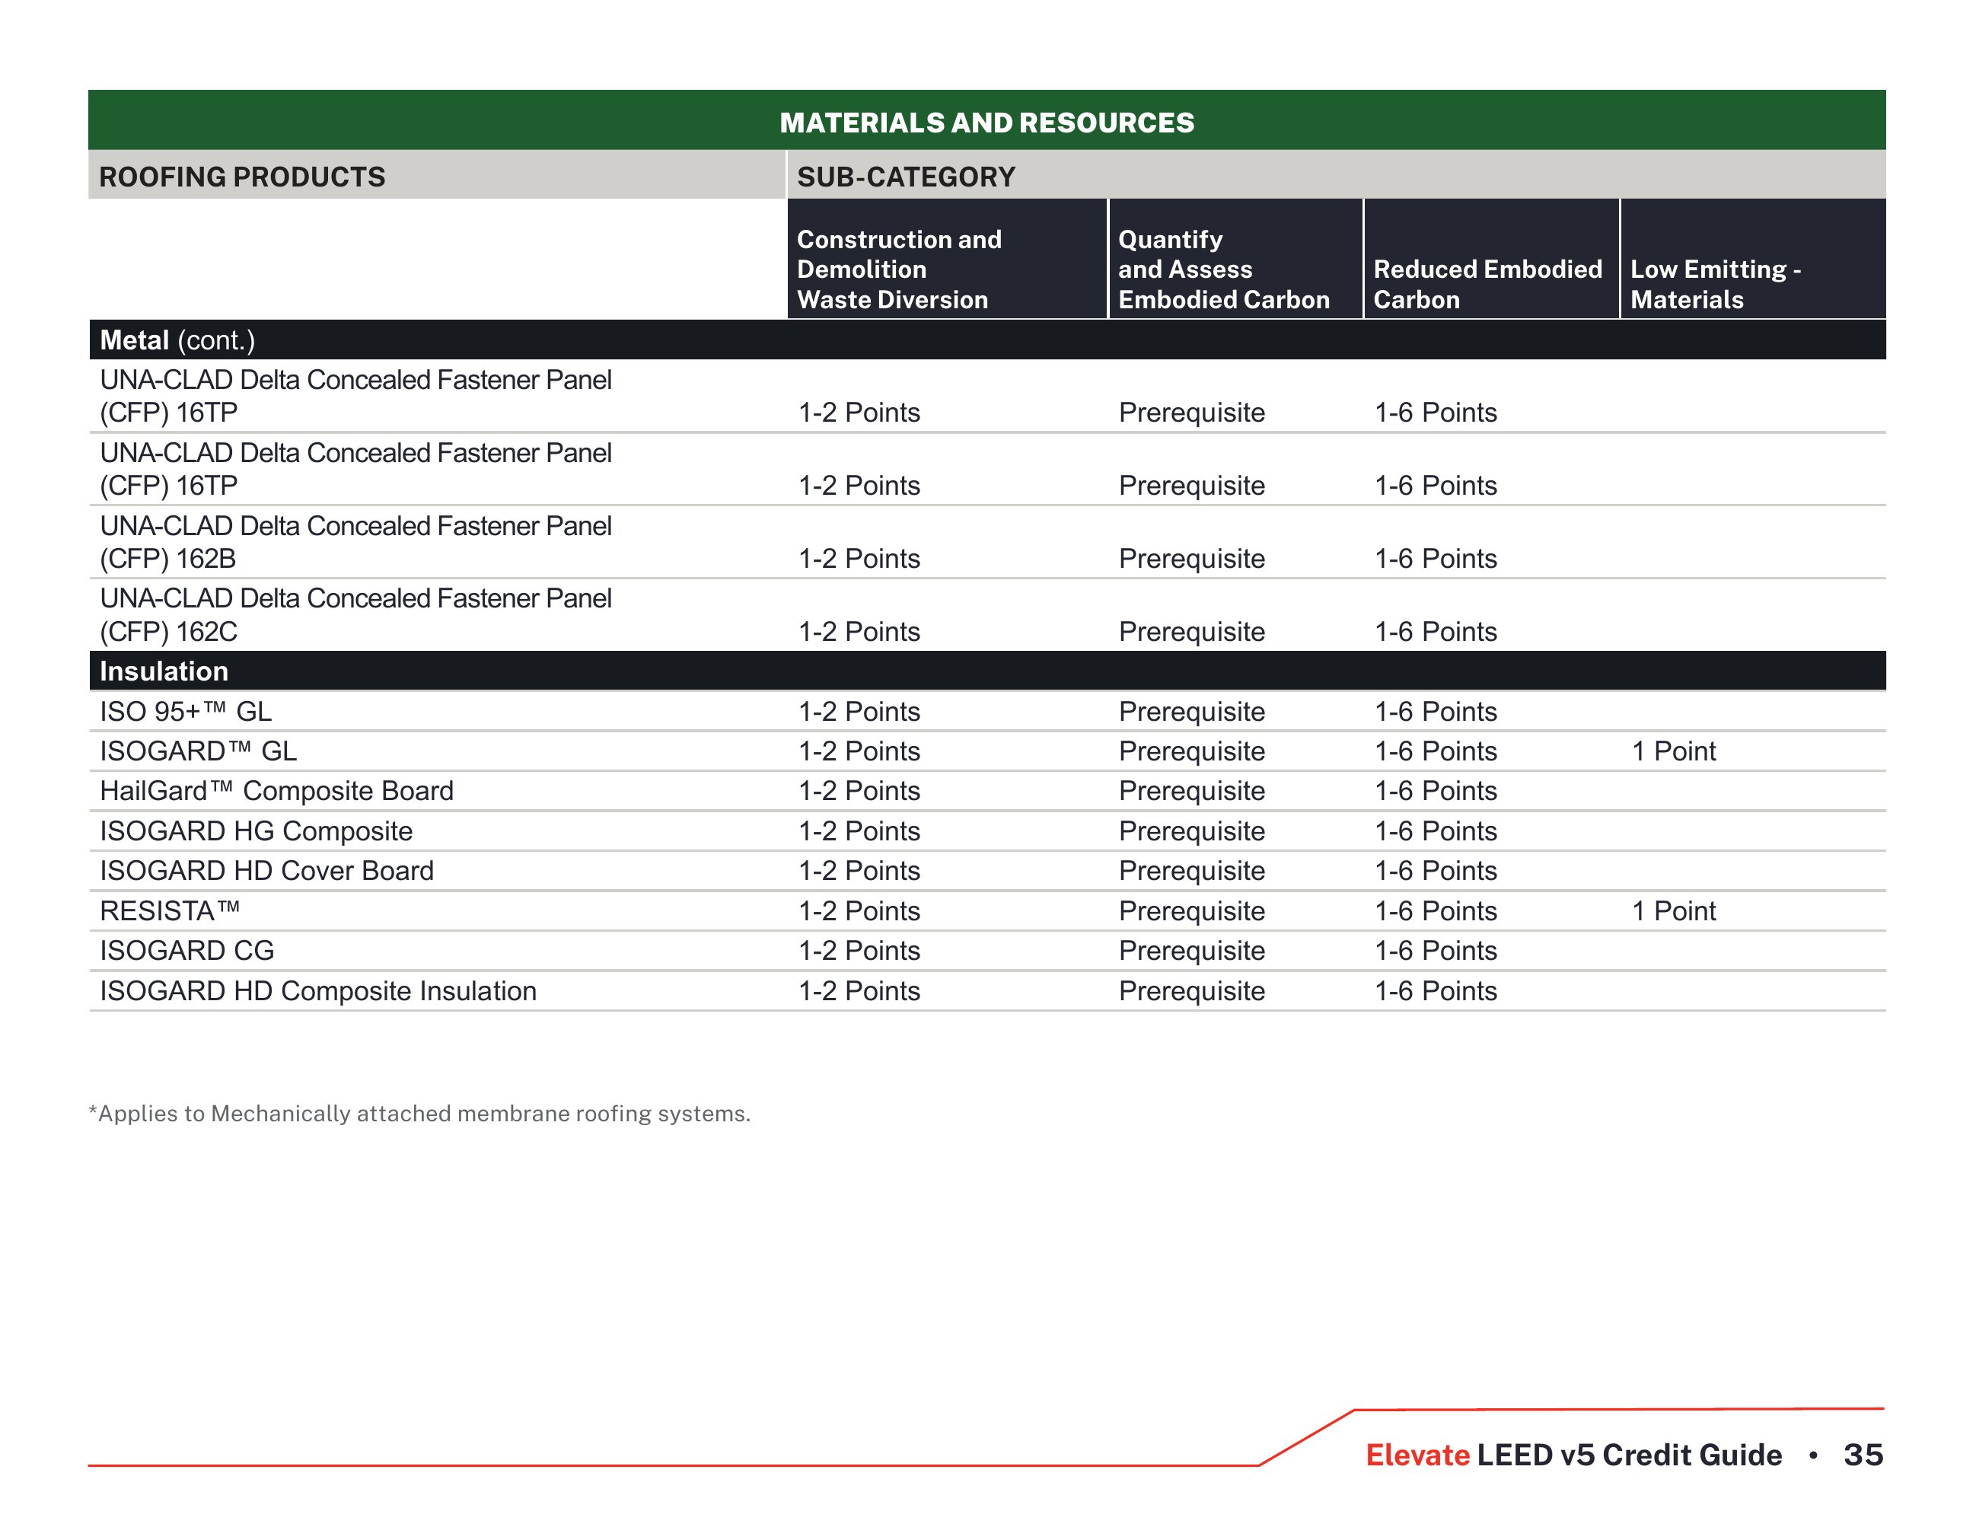Image resolution: width=1976 pixels, height=1527 pixels.
Task: Click 'Prerequisite' in the CFP 162B row
Action: [1191, 558]
